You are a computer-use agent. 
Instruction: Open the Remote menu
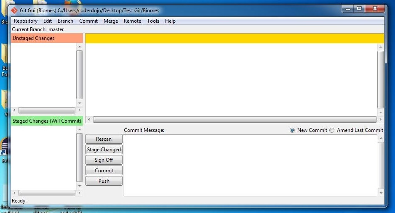tap(132, 21)
